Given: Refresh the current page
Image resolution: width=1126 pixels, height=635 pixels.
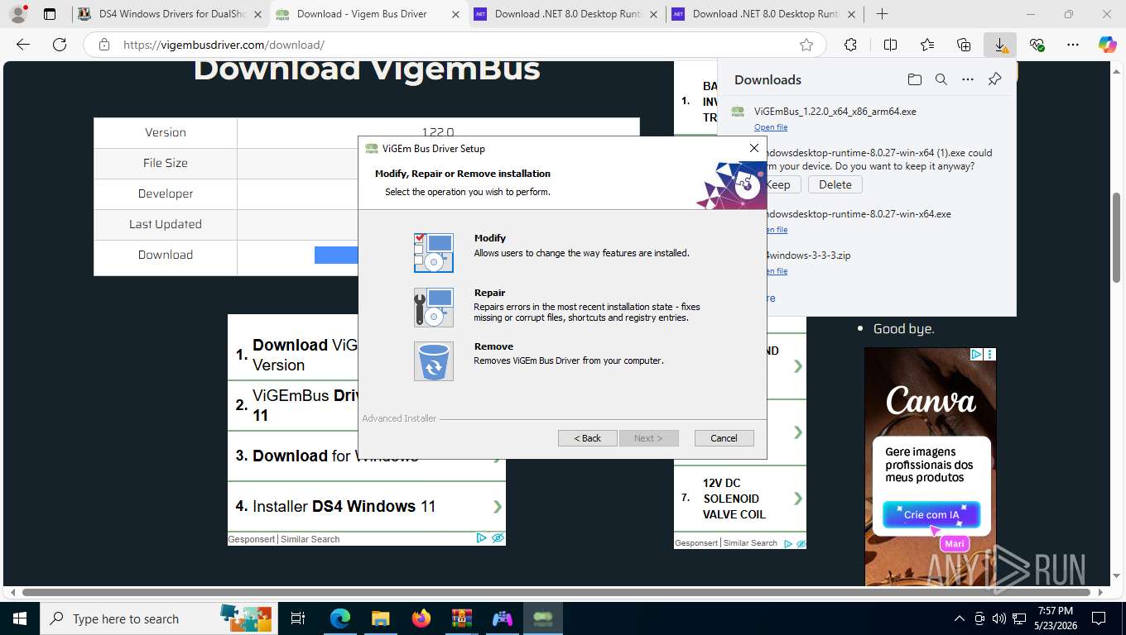Looking at the screenshot, I should coord(59,45).
